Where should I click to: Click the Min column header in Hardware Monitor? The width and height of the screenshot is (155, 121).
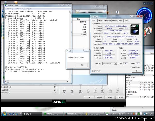coord(153,54)
